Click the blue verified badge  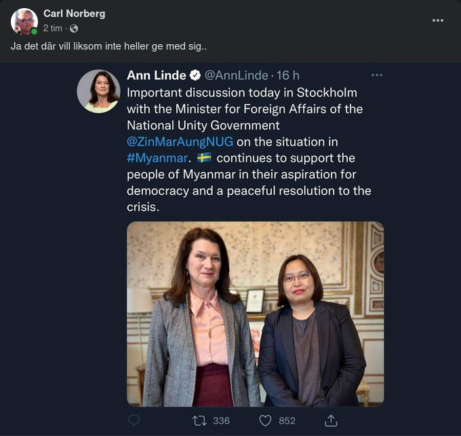[x=193, y=75]
